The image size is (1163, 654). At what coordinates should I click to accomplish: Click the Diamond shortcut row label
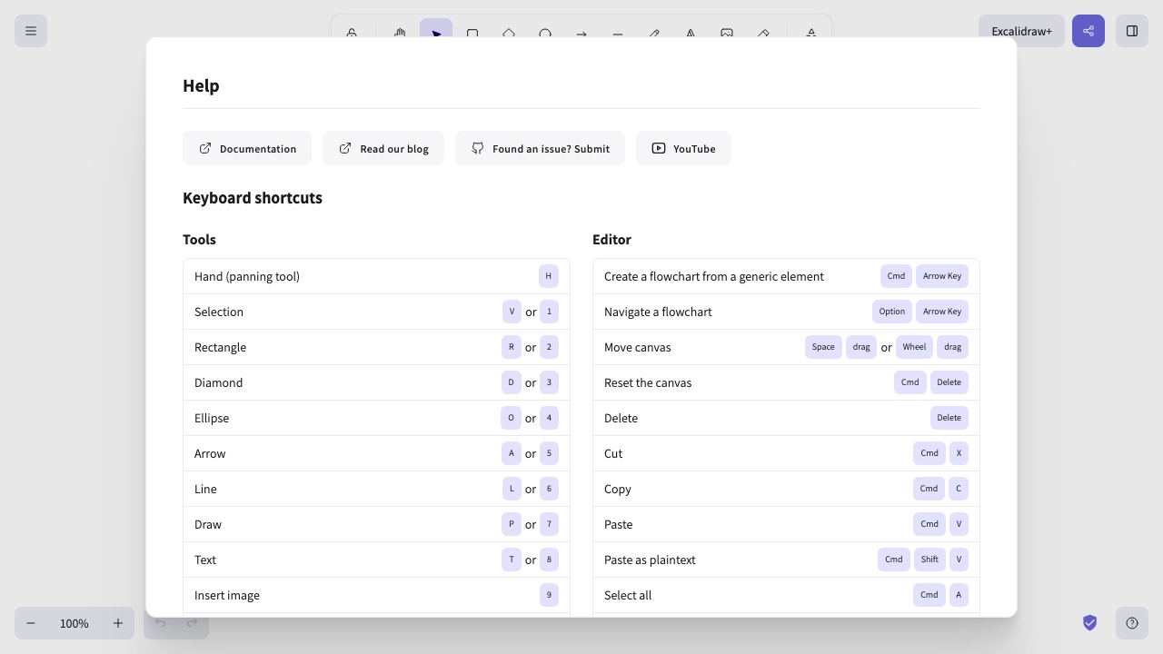click(x=218, y=382)
